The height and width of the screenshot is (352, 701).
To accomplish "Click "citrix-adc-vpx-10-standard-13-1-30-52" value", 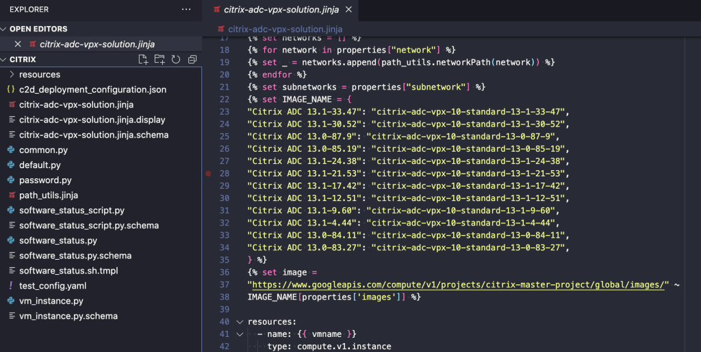I will tap(468, 124).
